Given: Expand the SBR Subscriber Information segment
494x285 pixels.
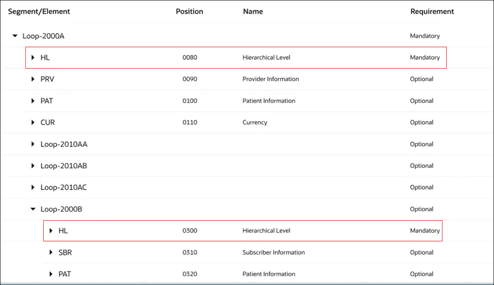Looking at the screenshot, I should [51, 252].
